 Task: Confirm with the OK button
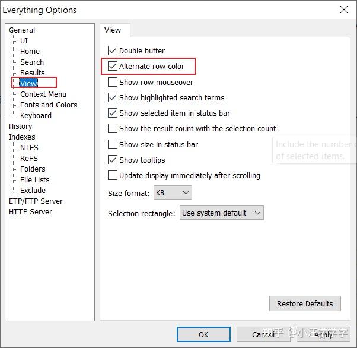(x=203, y=334)
